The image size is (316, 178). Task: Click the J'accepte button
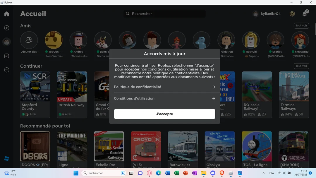click(x=164, y=114)
